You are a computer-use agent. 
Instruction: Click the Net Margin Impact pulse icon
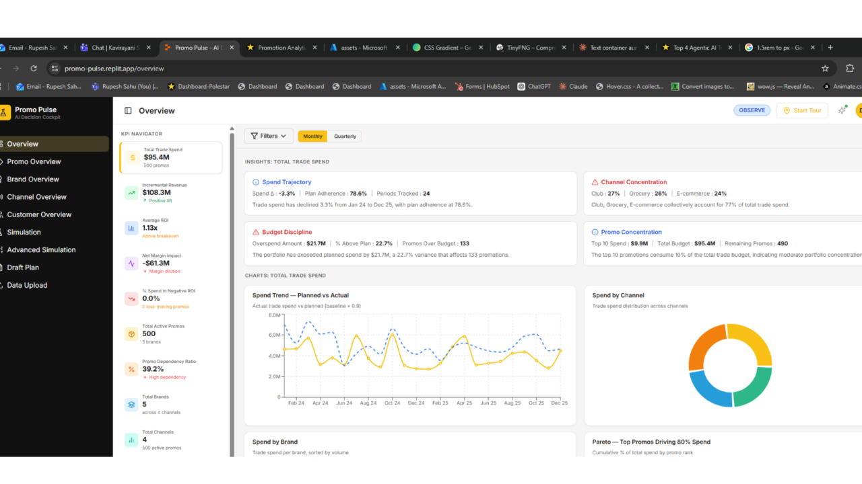click(x=131, y=264)
